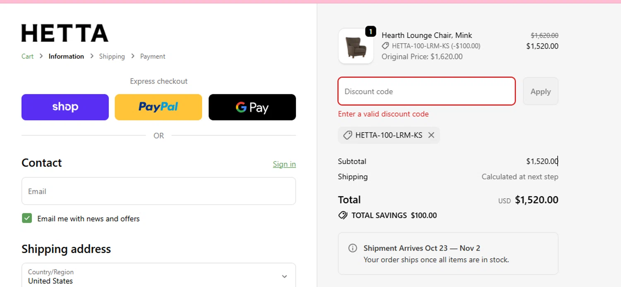Focus the Email input field
This screenshot has height=287, width=621.
(x=159, y=191)
